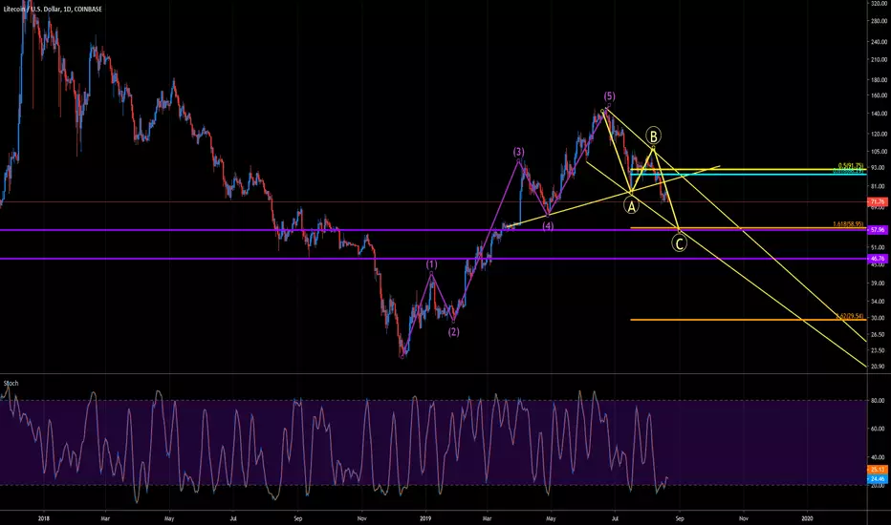Click the 80.00 level on the Stoch scale
The width and height of the screenshot is (891, 525).
pos(878,401)
